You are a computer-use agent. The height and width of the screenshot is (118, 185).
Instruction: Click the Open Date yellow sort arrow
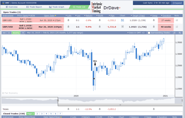coord(55,16)
